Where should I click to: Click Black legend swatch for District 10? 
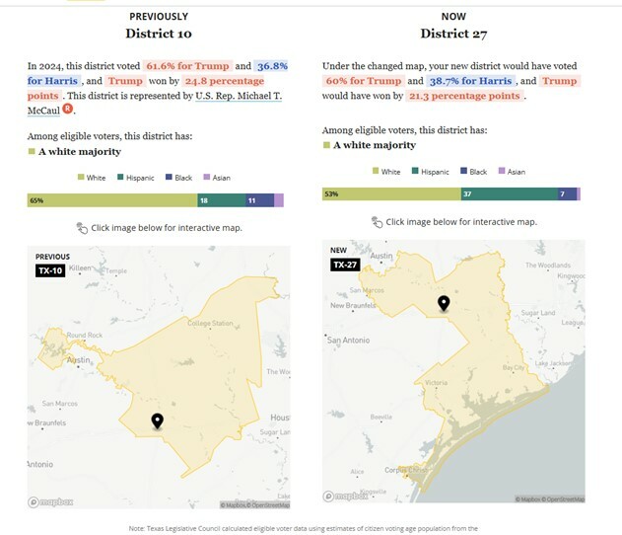point(169,177)
